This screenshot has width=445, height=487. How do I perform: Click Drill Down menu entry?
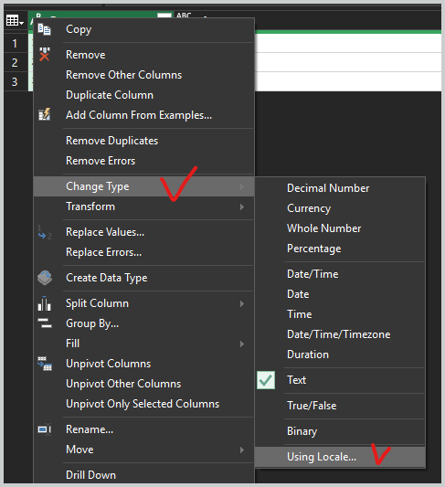click(90, 475)
